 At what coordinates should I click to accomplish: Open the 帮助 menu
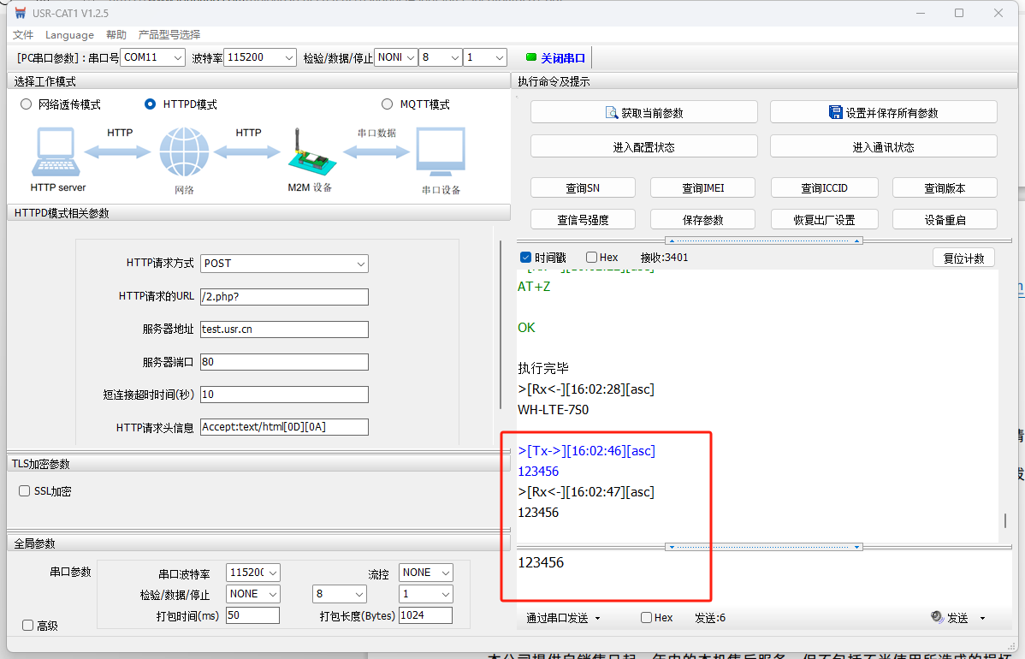pyautogui.click(x=116, y=34)
